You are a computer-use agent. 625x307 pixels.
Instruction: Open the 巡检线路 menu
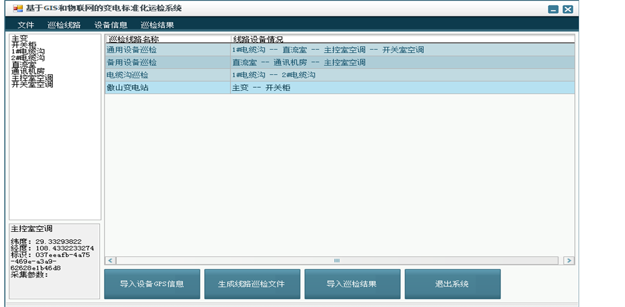click(x=64, y=25)
